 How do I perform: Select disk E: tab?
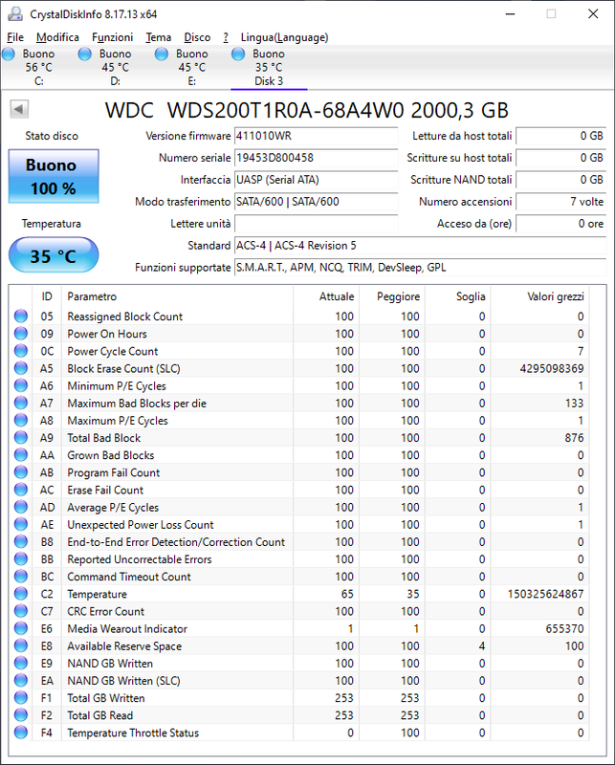pyautogui.click(x=192, y=67)
